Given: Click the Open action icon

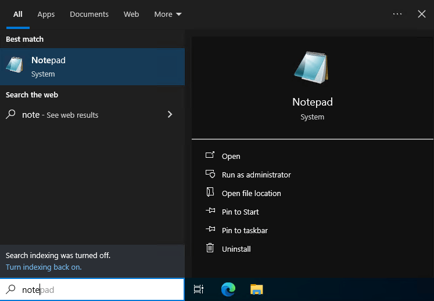Looking at the screenshot, I should click(210, 155).
